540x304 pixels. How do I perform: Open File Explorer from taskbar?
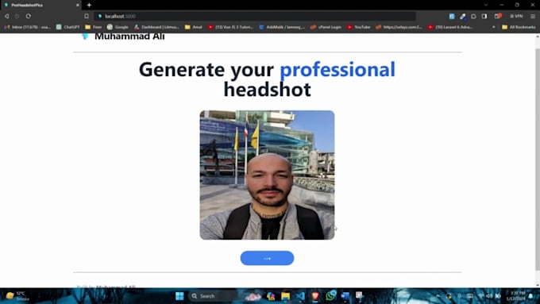[x=285, y=296]
